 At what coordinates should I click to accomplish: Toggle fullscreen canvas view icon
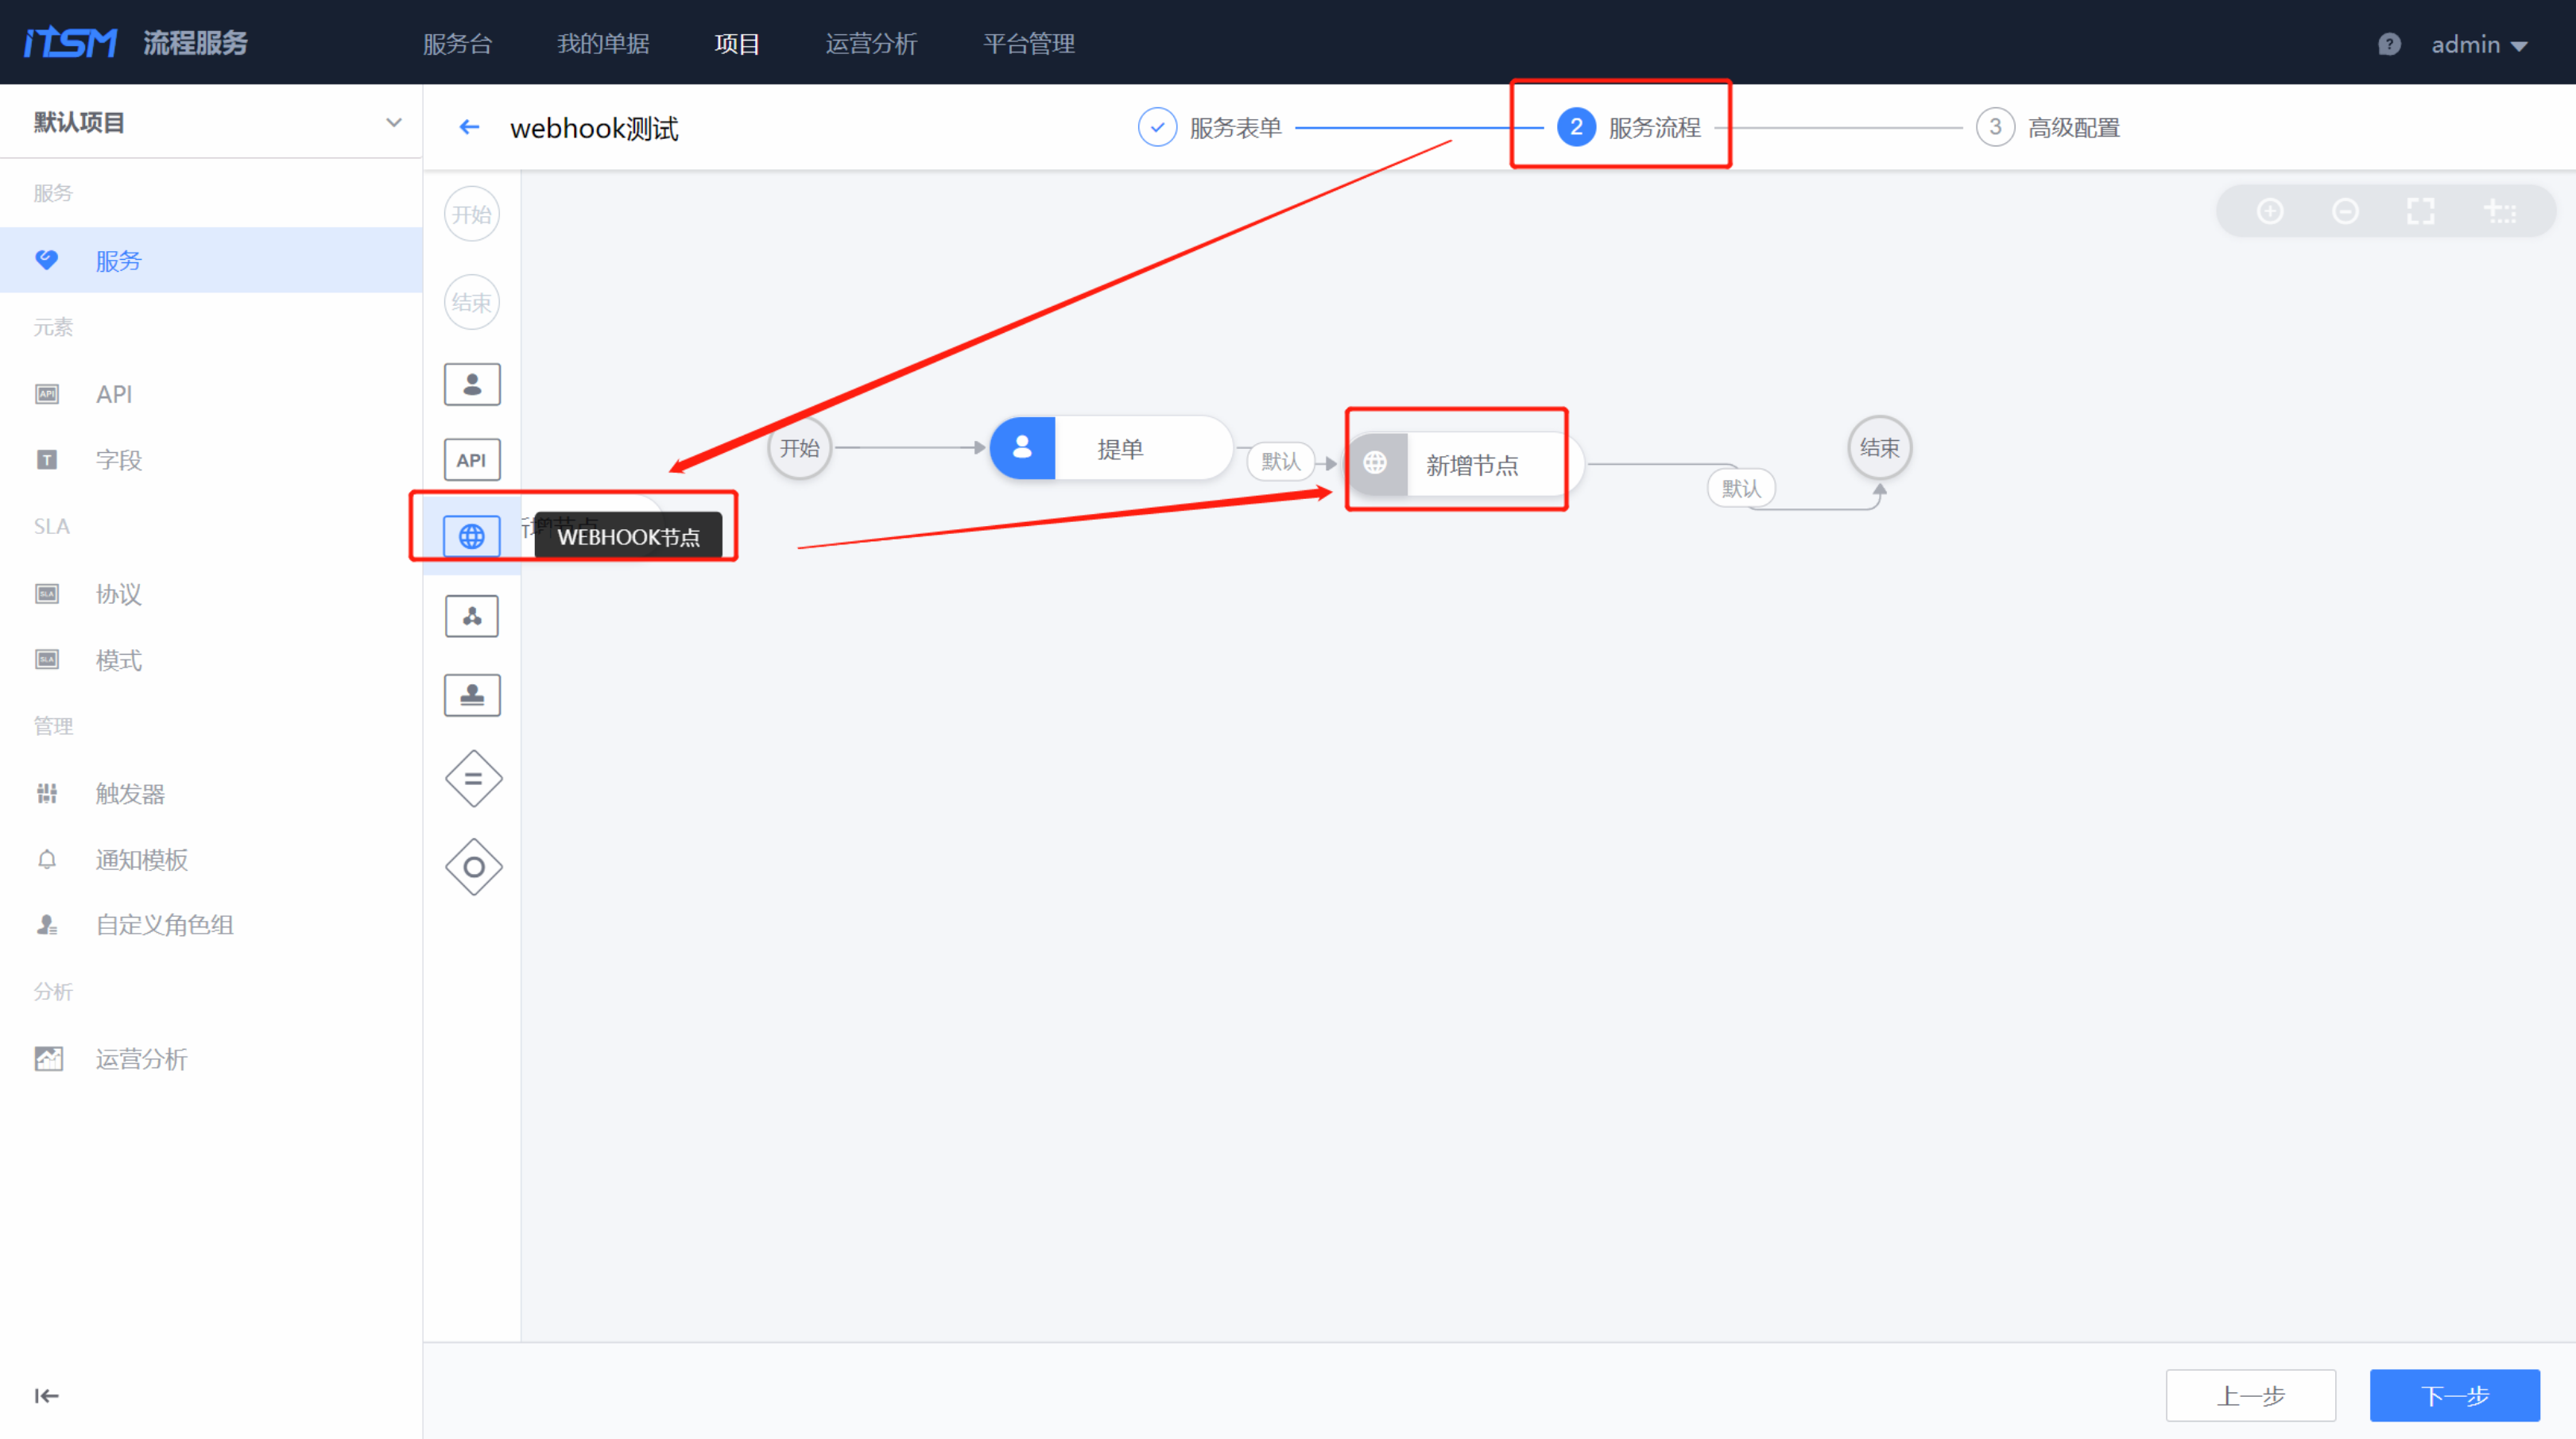[x=2420, y=211]
